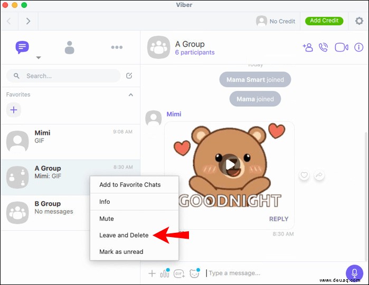Add a favorite with plus button
The width and height of the screenshot is (369, 285).
click(14, 110)
